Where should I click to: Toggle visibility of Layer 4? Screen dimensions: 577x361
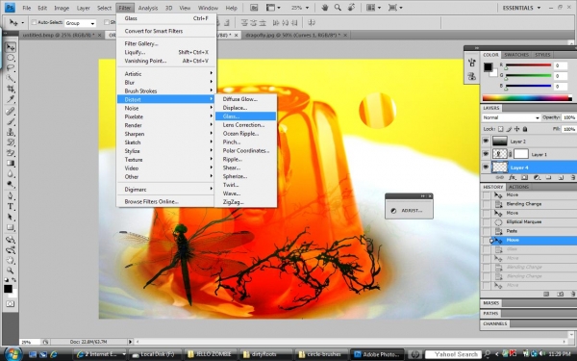click(486, 168)
